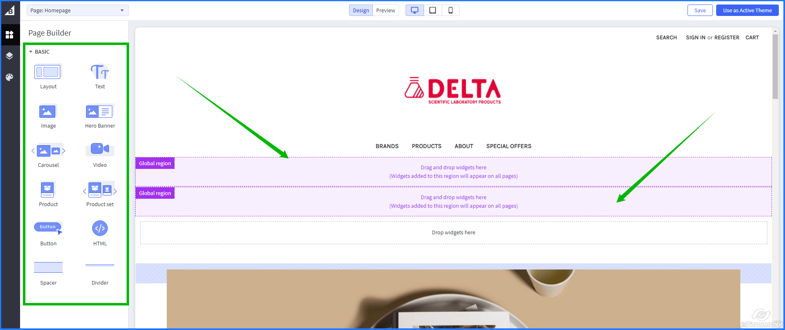Switch to tablet device view

coord(433,10)
